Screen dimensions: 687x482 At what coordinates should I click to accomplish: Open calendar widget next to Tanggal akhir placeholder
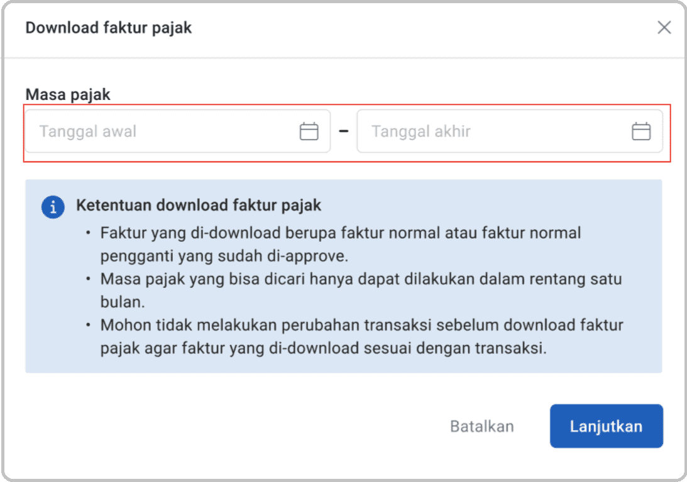coord(641,131)
